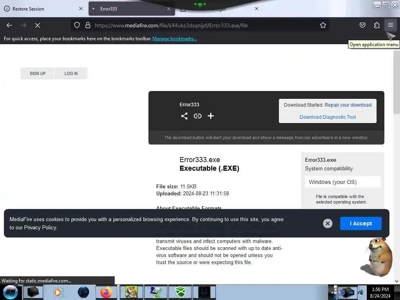Viewport: 400px width, 300px height.
Task: Open Download Diagnostic Tool link
Action: click(328, 117)
